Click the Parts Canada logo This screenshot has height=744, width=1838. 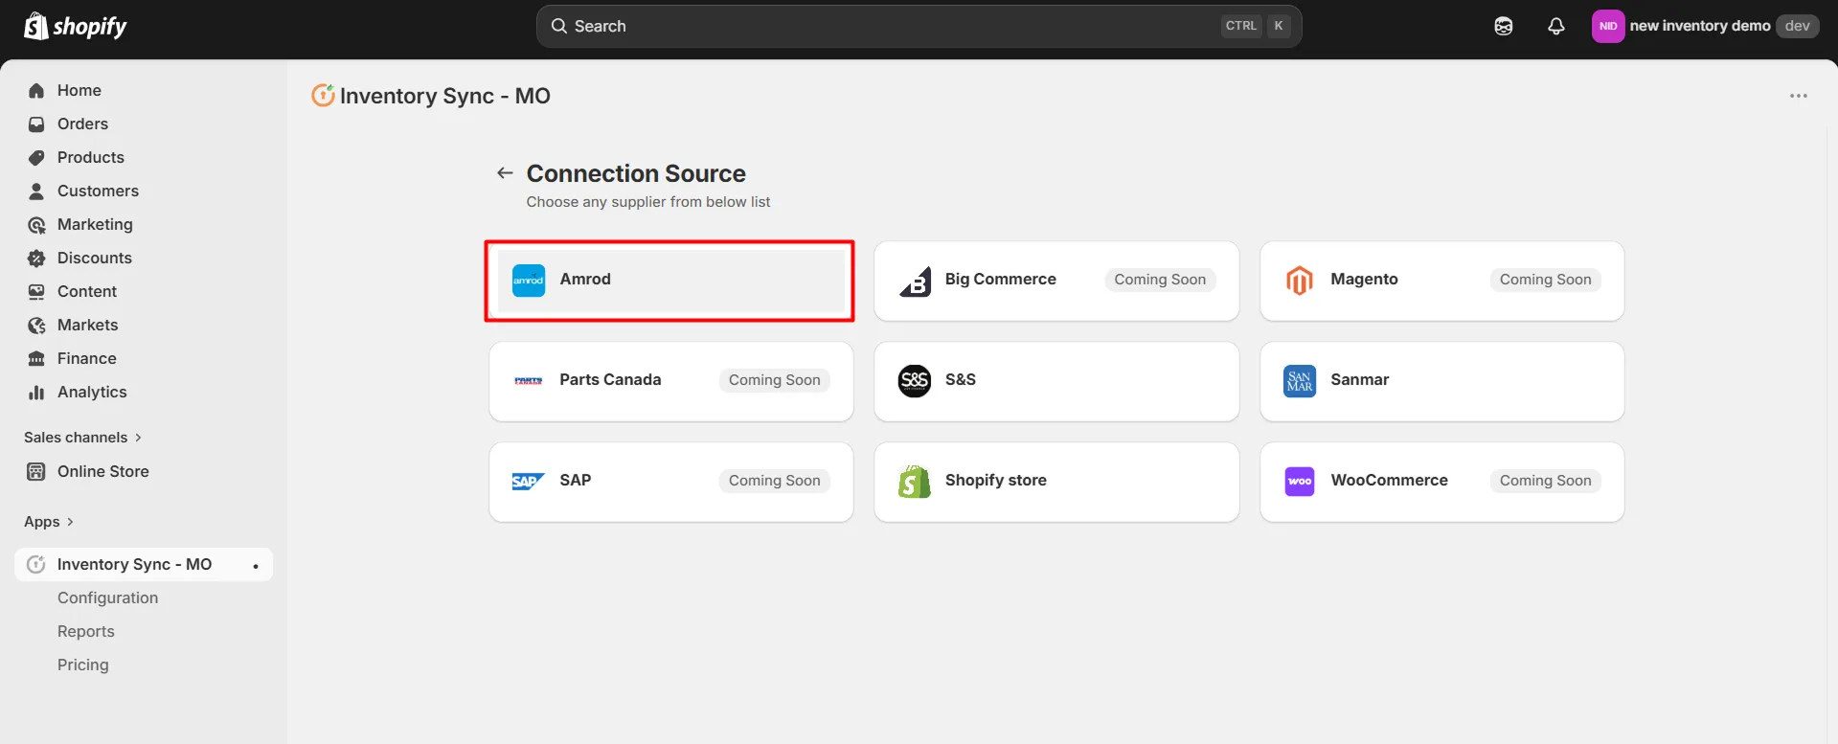click(529, 381)
